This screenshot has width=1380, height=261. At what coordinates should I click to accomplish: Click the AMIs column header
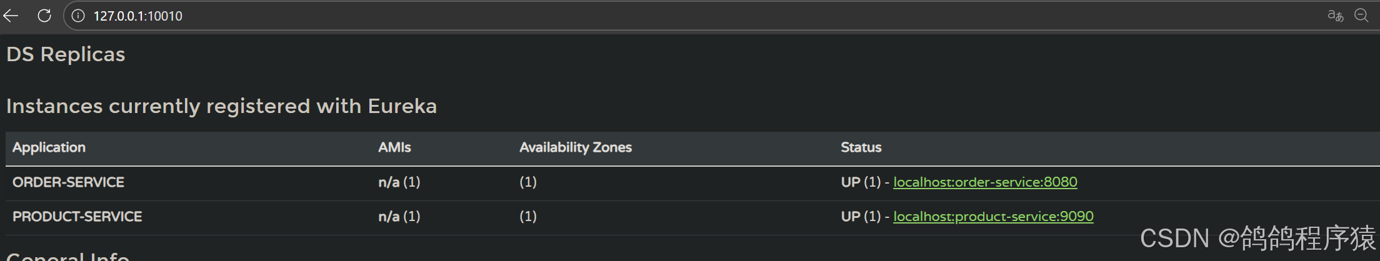click(x=394, y=147)
